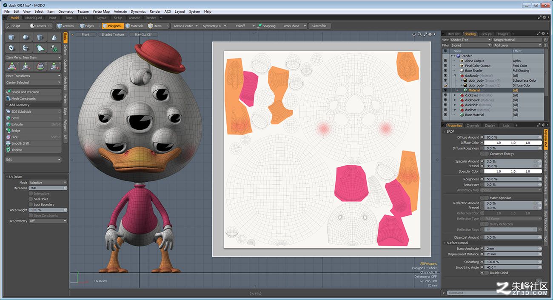Open the Item Menu: New Item dropdown

[x=33, y=57]
